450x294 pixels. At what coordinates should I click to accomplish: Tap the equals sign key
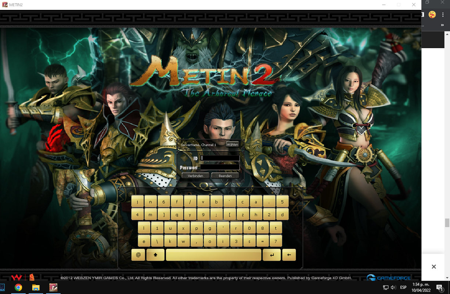click(x=263, y=241)
